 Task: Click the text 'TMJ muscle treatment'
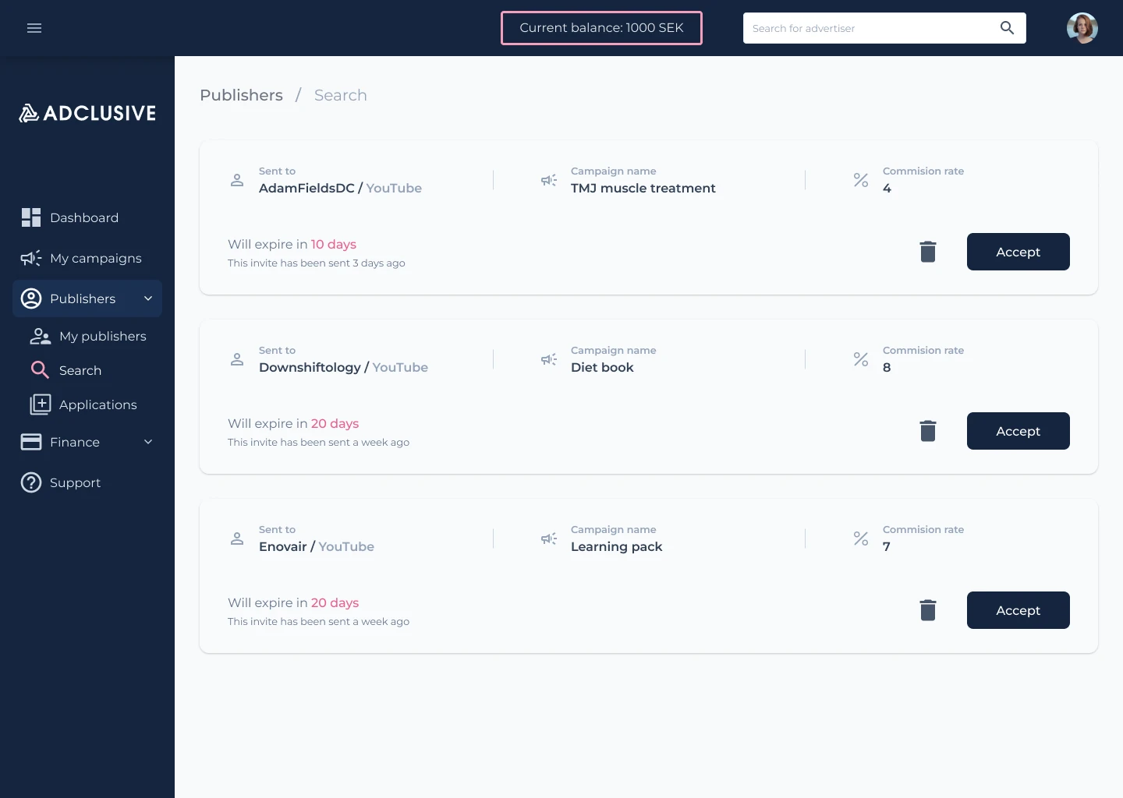(643, 188)
